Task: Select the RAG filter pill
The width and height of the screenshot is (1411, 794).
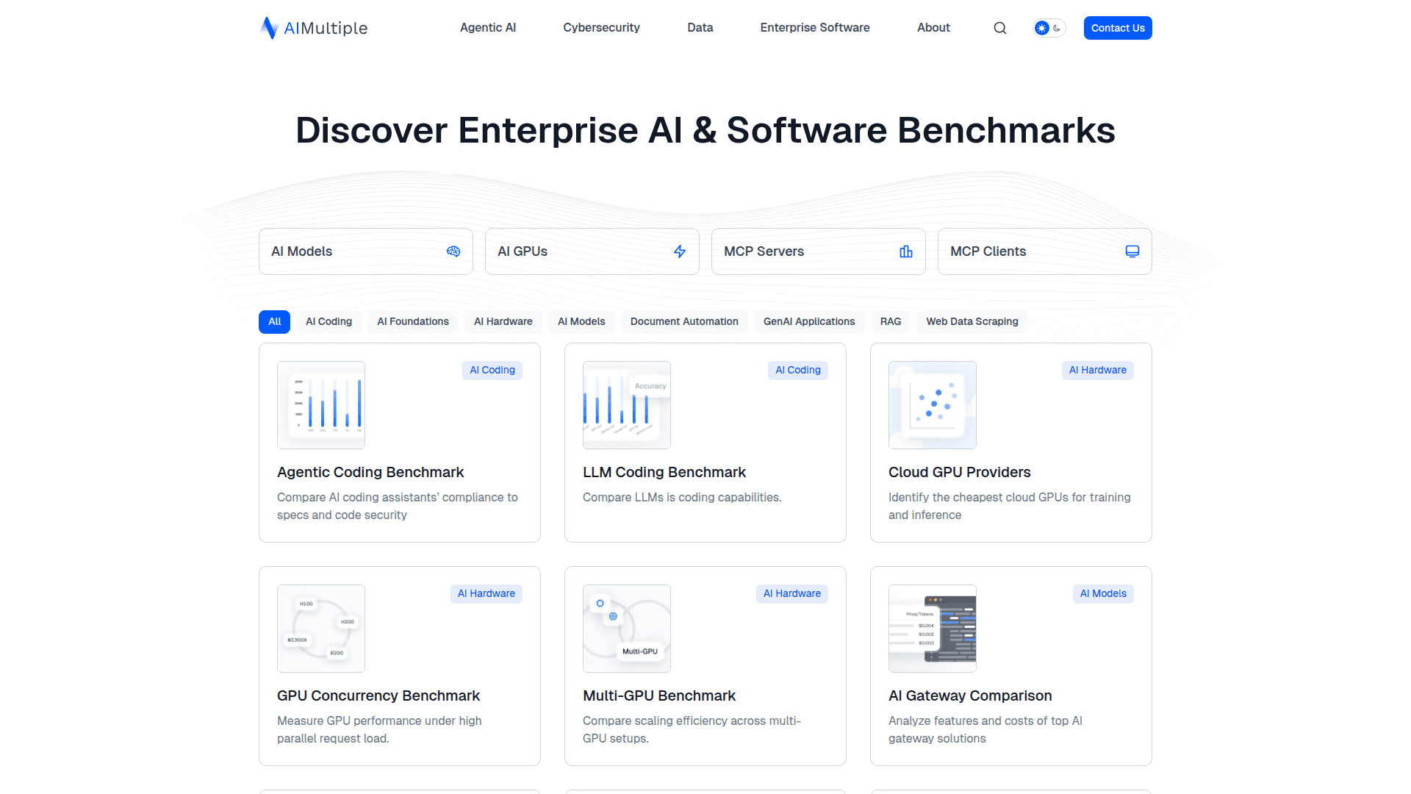Action: 891,321
